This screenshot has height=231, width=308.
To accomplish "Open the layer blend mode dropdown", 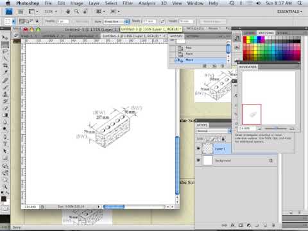I will point(214,131).
